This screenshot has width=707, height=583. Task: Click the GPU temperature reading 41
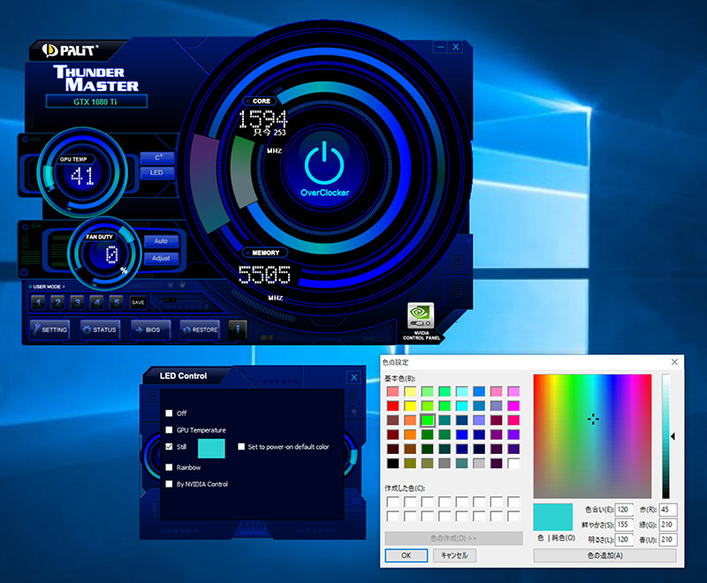82,176
